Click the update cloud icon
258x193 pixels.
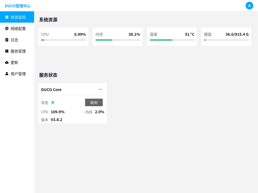point(7,62)
